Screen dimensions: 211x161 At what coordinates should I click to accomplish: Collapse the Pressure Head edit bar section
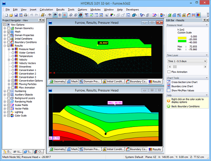point(207,25)
